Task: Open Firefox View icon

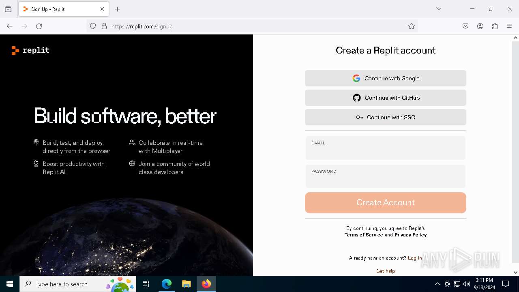Action: [x=8, y=9]
